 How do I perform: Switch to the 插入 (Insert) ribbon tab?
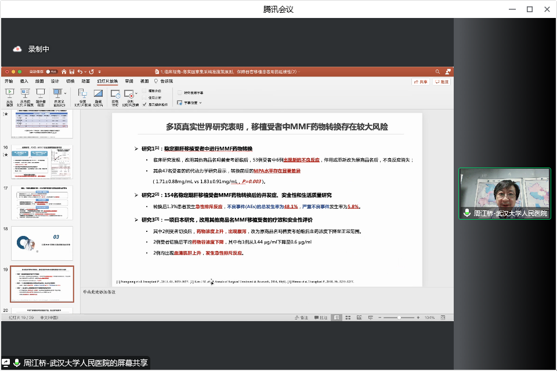pyautogui.click(x=24, y=82)
